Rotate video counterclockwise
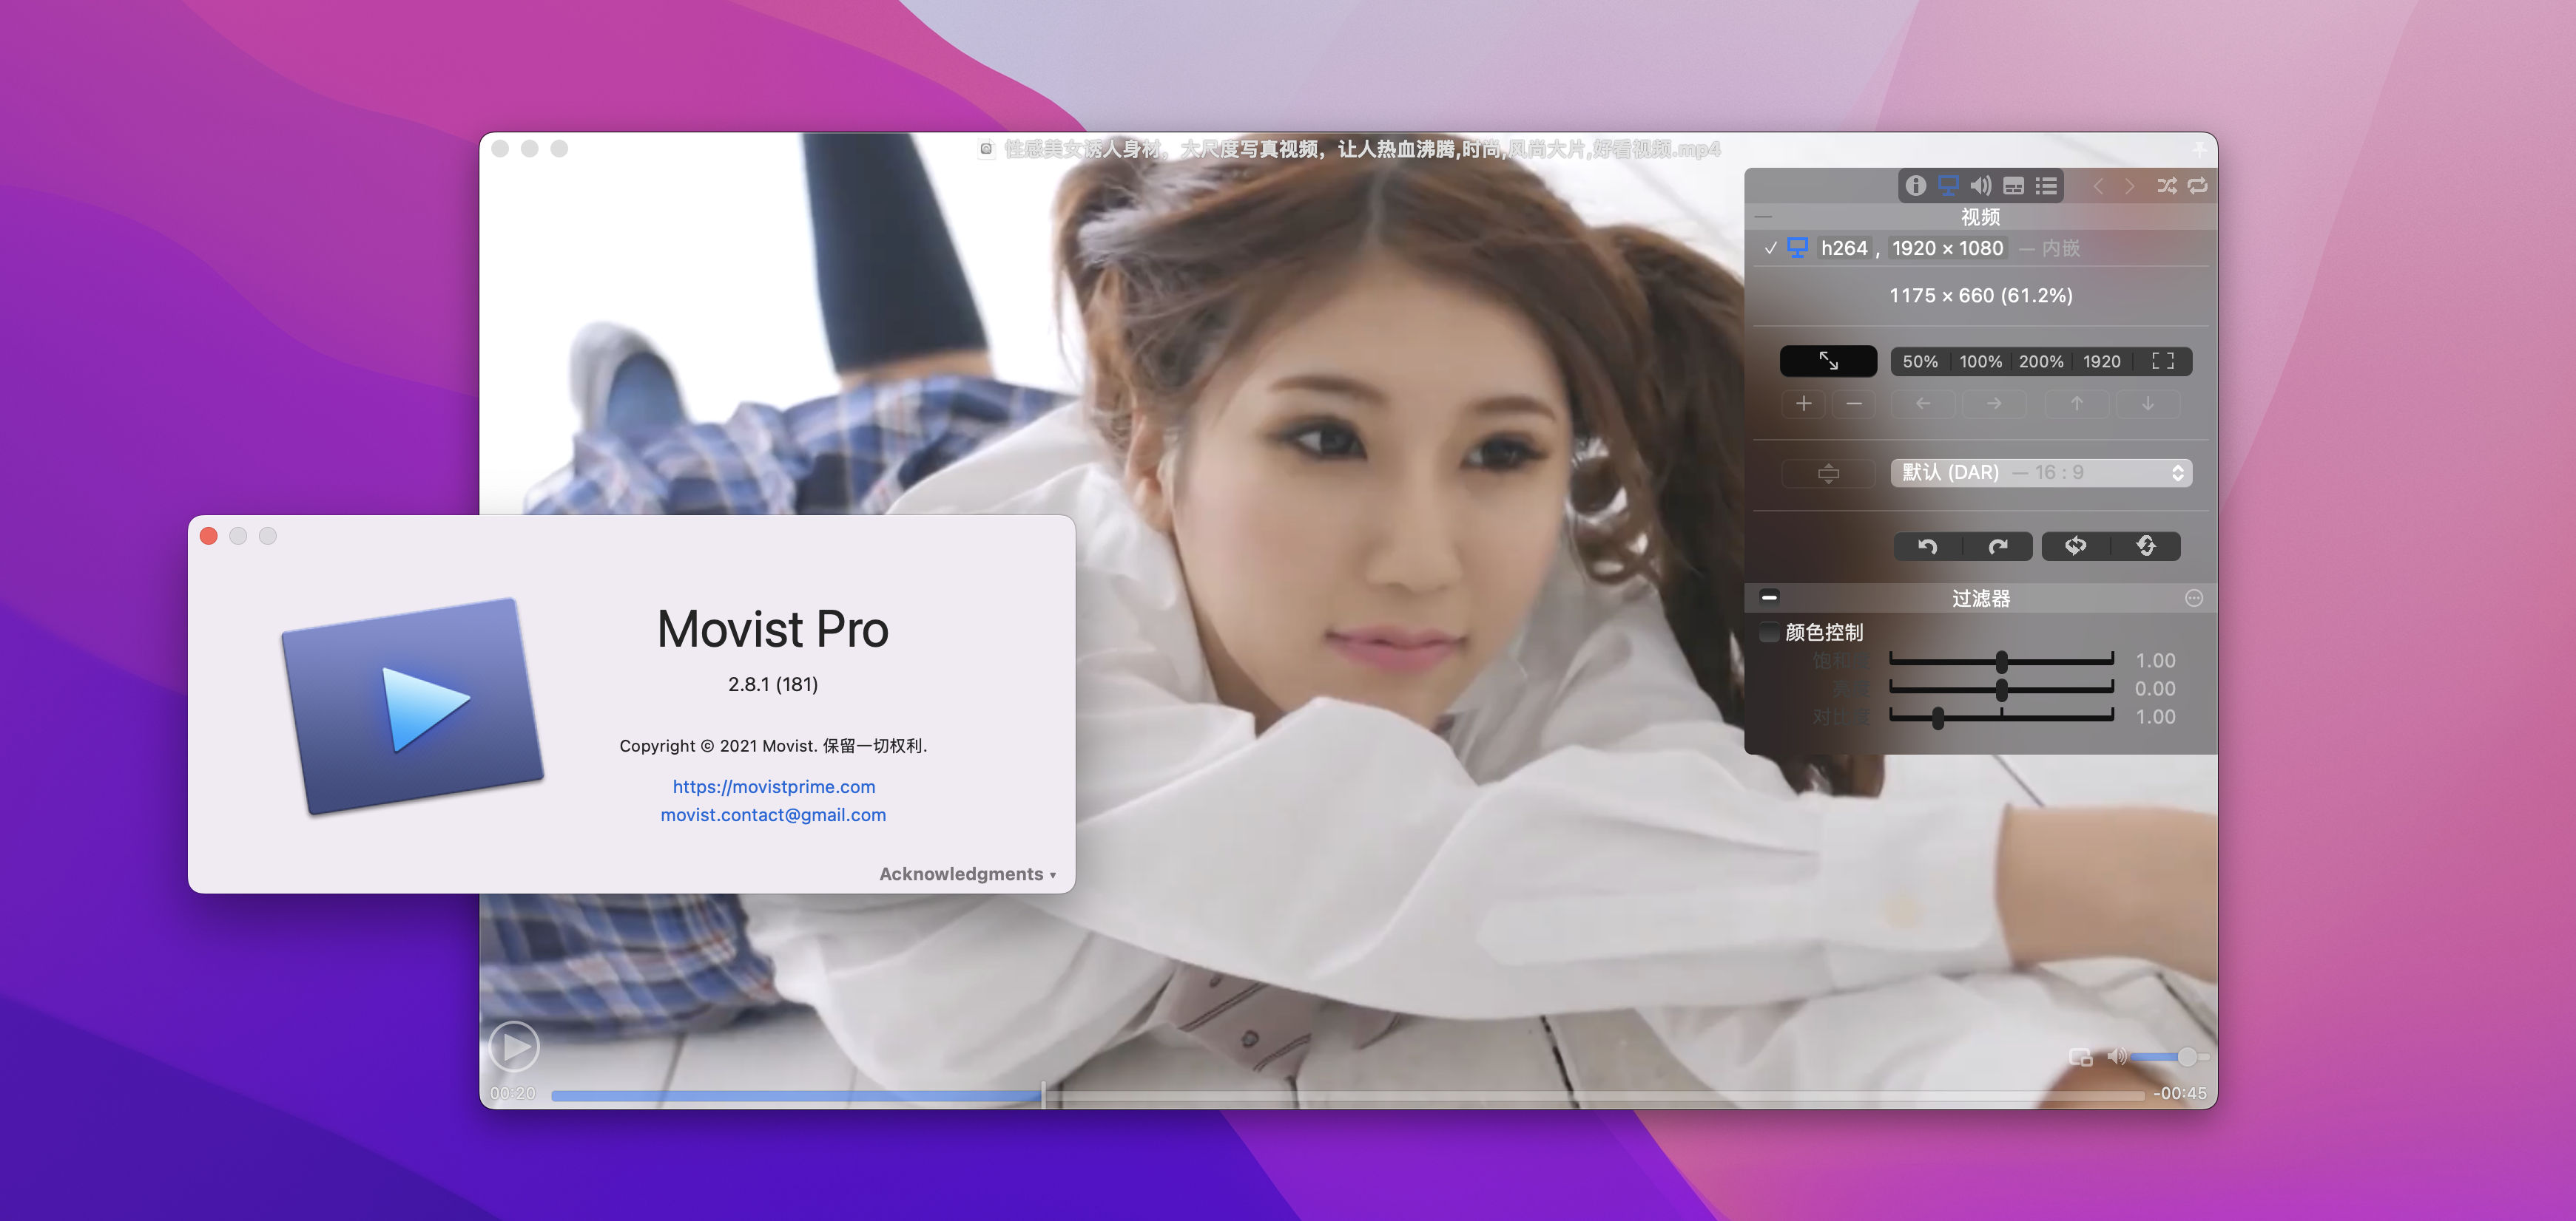 pos(1928,546)
